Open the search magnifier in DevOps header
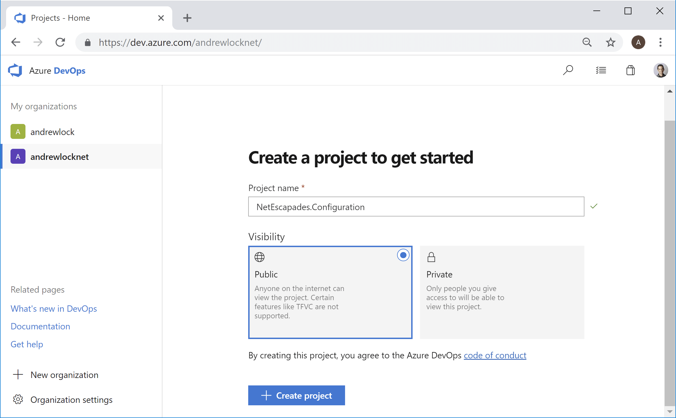This screenshot has height=418, width=676. (568, 70)
